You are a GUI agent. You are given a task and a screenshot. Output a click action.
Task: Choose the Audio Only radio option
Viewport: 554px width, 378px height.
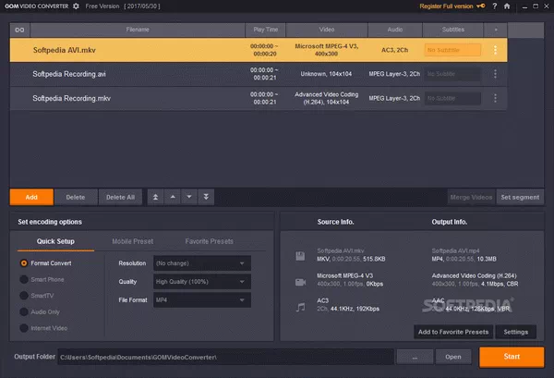pyautogui.click(x=24, y=311)
